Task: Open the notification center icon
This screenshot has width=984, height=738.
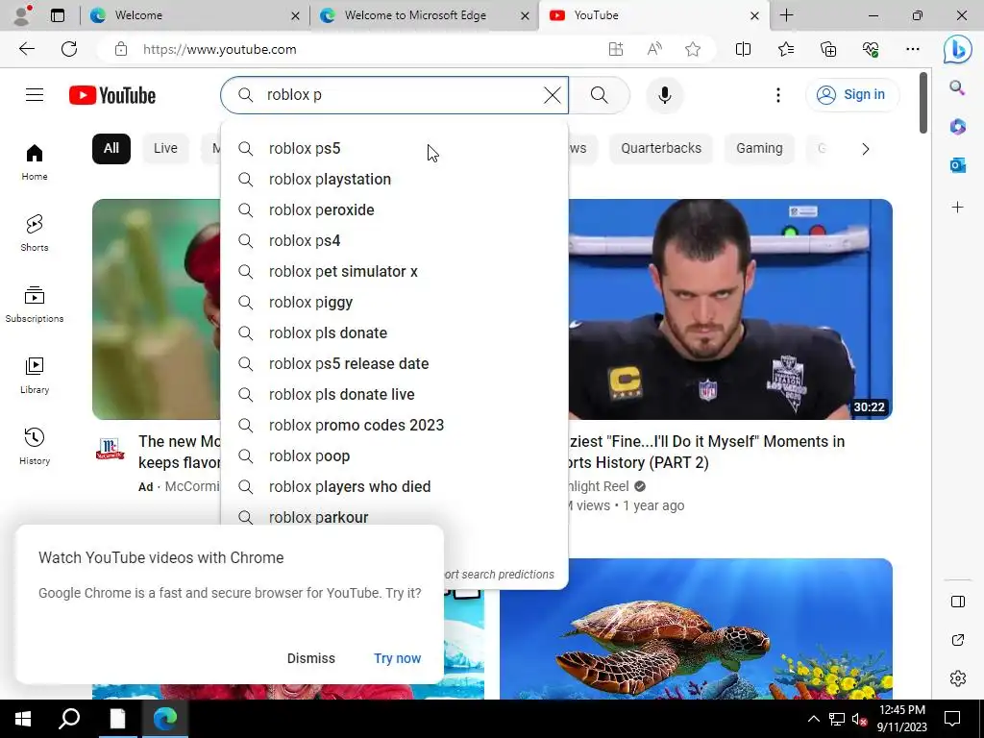Action: pyautogui.click(x=952, y=719)
